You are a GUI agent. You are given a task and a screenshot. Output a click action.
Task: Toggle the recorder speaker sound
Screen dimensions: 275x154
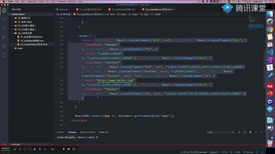[69, 149]
